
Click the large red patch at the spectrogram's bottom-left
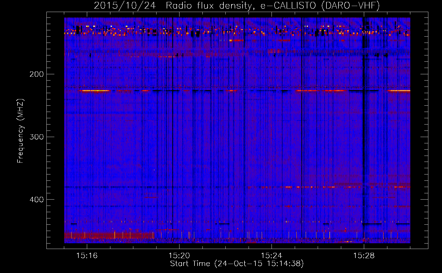(x=109, y=235)
